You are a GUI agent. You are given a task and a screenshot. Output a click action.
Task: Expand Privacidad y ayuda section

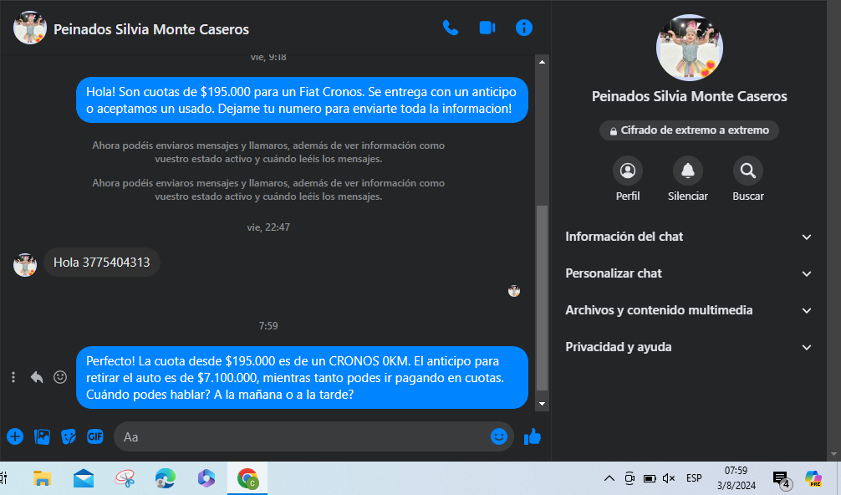[x=689, y=347]
